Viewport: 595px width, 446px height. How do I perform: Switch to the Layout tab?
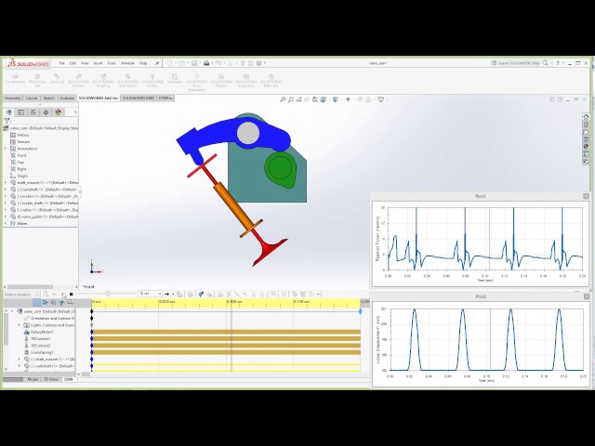pyautogui.click(x=32, y=98)
